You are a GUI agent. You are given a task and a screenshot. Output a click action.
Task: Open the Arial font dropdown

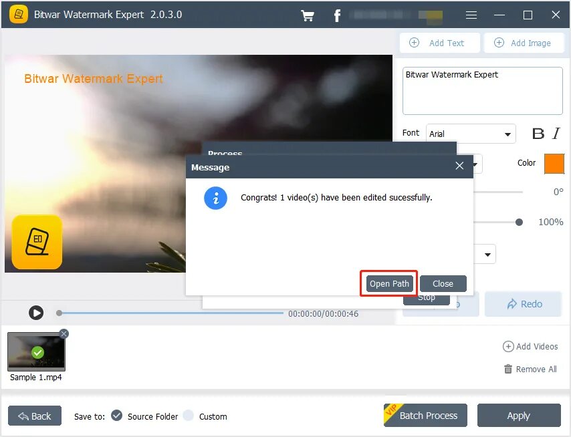[471, 134]
